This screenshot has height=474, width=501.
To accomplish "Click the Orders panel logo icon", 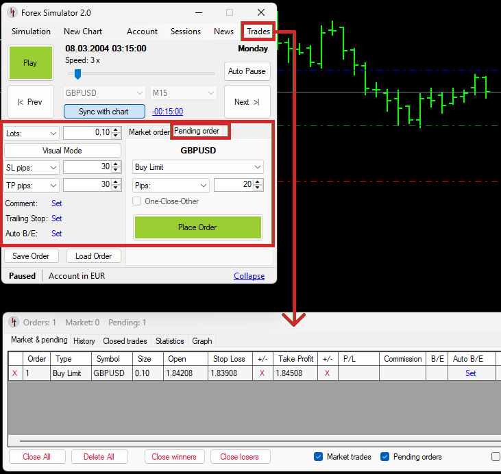I will tap(14, 323).
